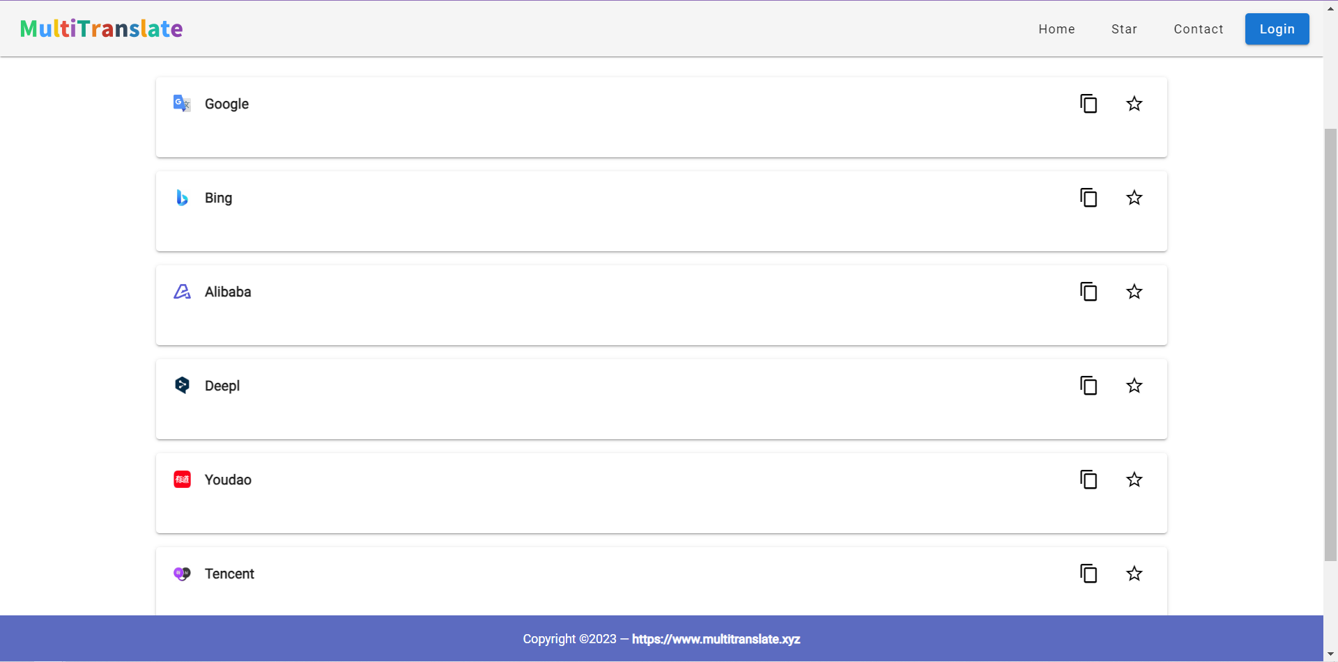Screen dimensions: 1338x662
Task: Copy the Tencent translation result
Action: (1089, 574)
